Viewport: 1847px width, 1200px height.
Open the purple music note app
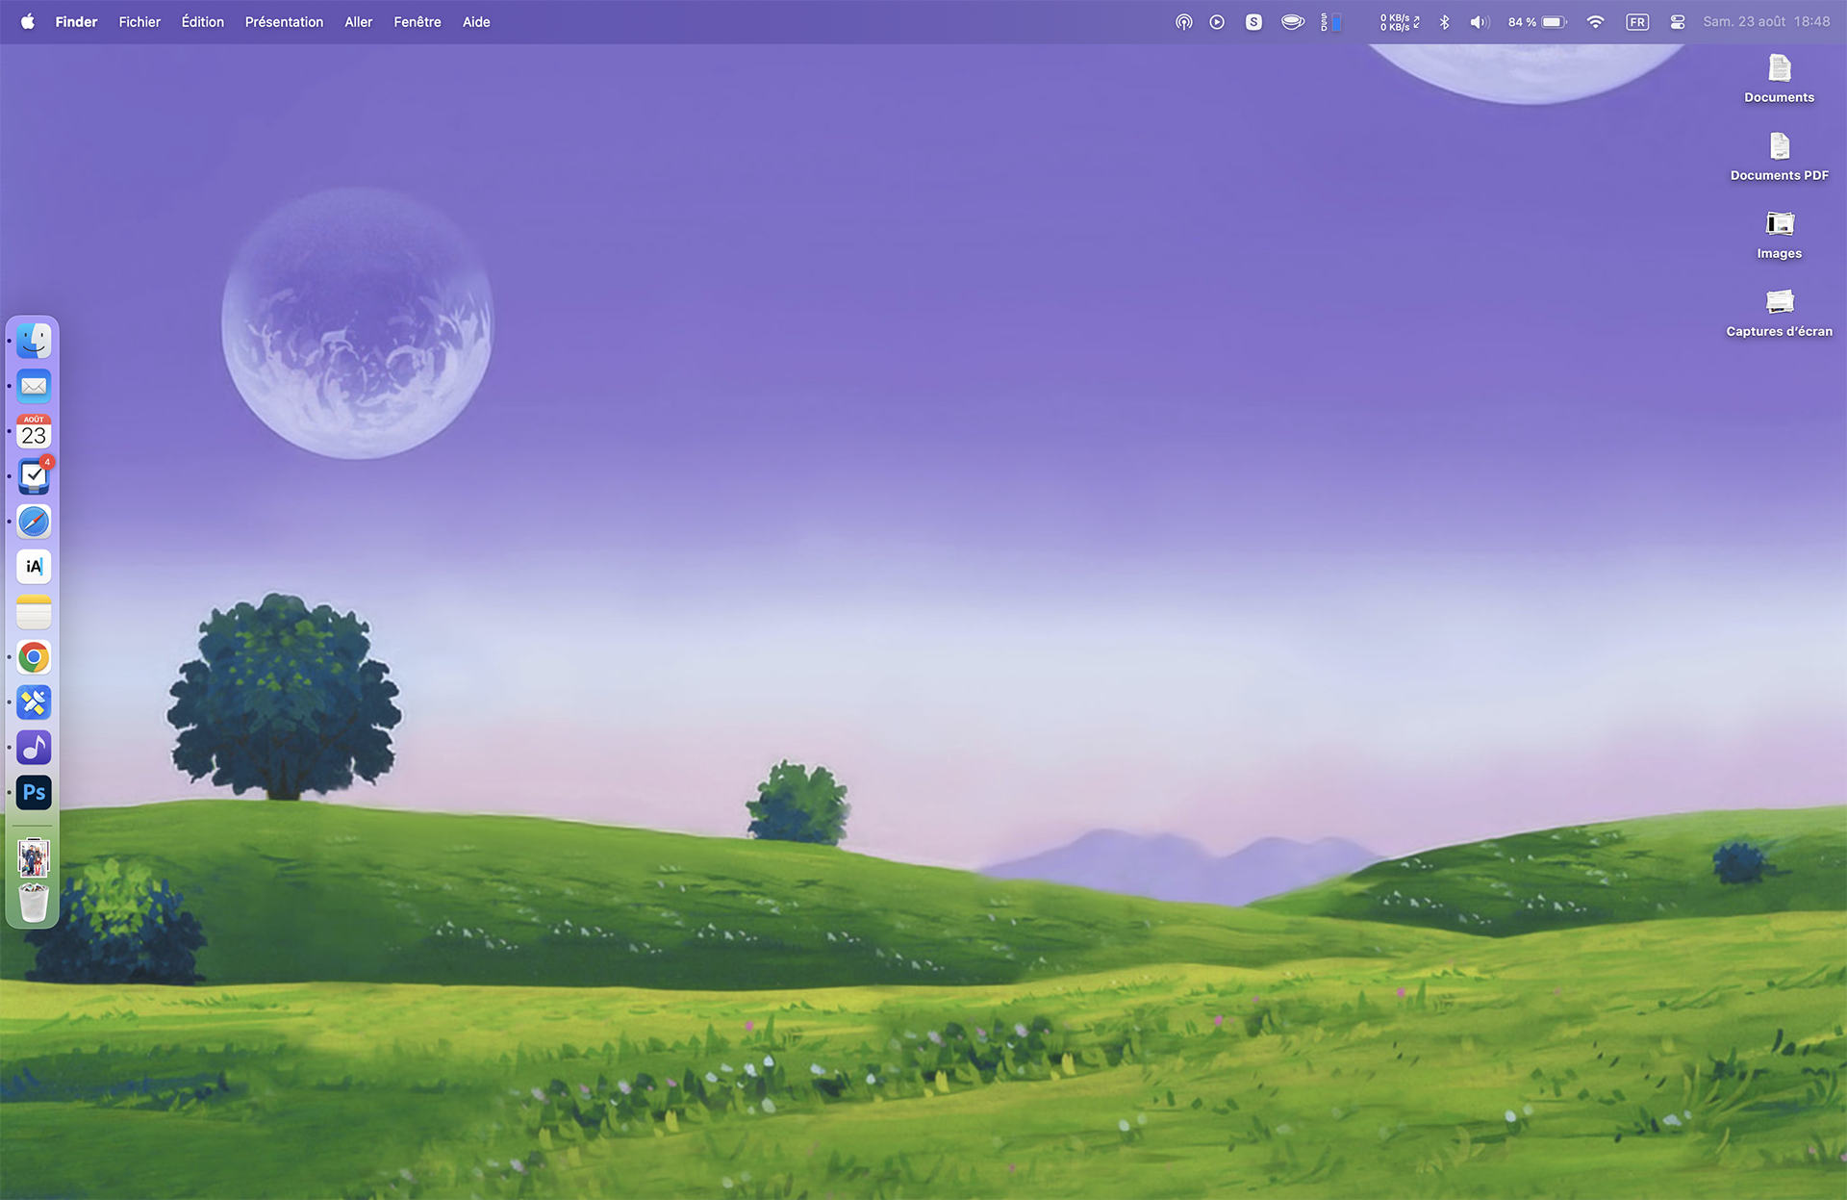pyautogui.click(x=34, y=748)
